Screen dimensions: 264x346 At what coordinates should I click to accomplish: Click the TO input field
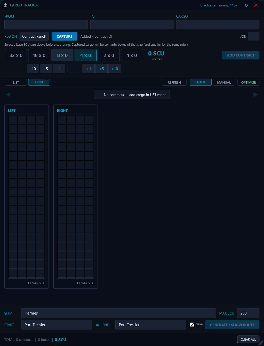tap(132, 25)
